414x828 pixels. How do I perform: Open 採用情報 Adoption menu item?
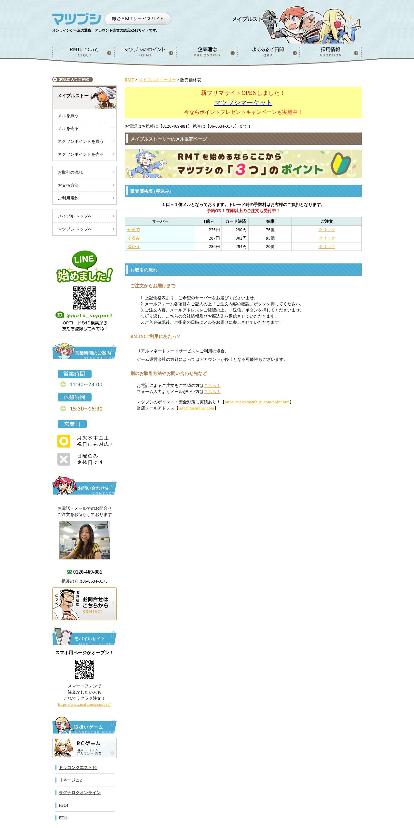click(330, 52)
